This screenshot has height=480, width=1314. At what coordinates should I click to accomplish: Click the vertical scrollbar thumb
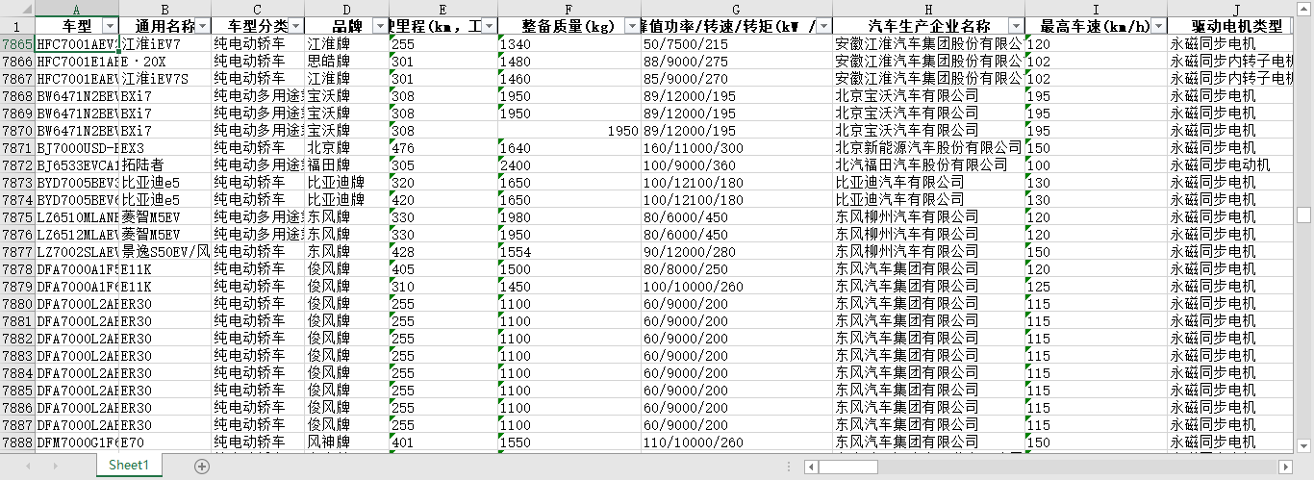point(1304,215)
